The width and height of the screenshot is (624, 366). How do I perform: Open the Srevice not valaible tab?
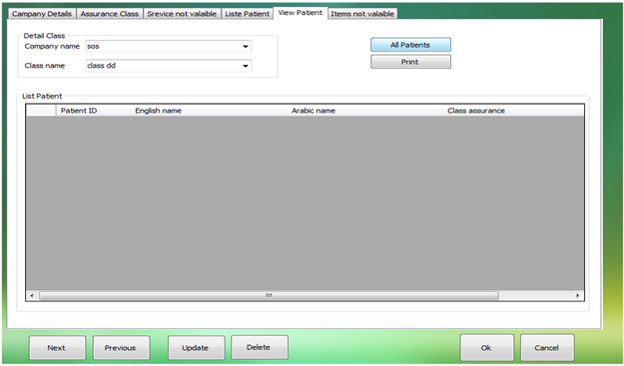tap(182, 14)
